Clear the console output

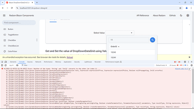click(6, 65)
